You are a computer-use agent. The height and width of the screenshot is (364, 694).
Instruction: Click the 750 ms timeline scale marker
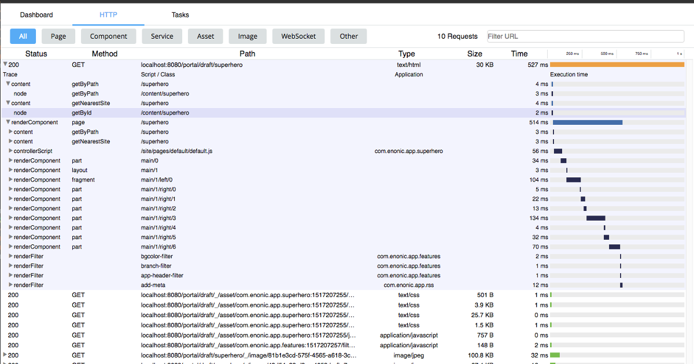click(642, 54)
